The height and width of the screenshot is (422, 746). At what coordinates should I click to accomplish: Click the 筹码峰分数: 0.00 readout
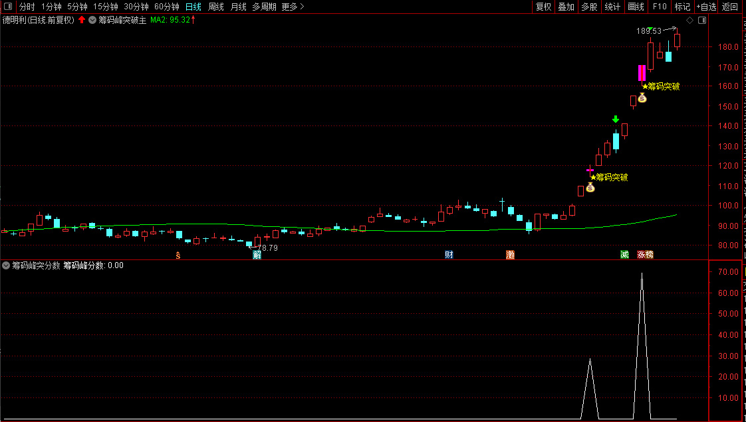(93, 265)
